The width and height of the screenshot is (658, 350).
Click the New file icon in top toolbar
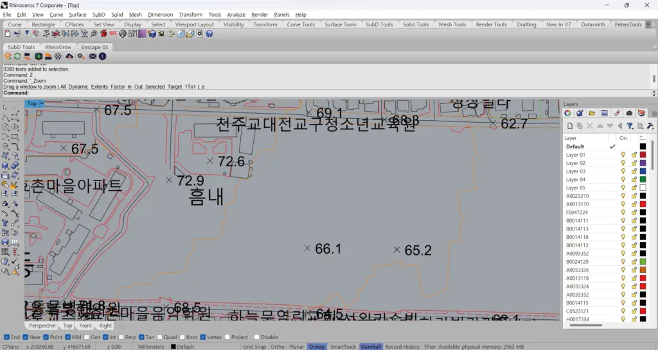point(8,33)
